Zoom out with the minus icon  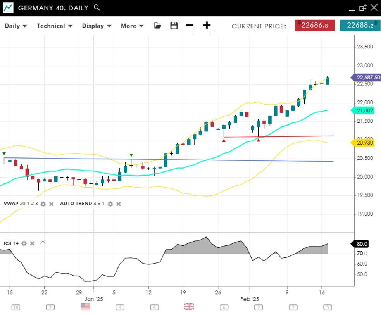(190, 26)
